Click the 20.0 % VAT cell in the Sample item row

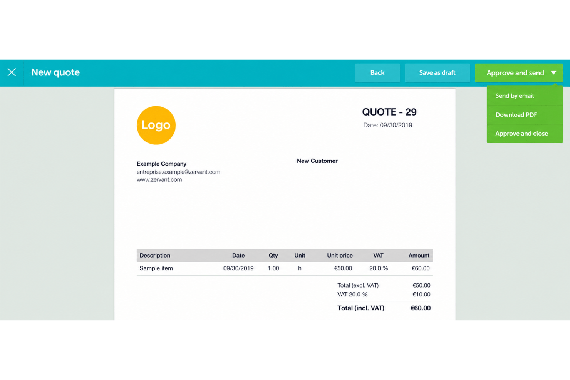pyautogui.click(x=379, y=268)
